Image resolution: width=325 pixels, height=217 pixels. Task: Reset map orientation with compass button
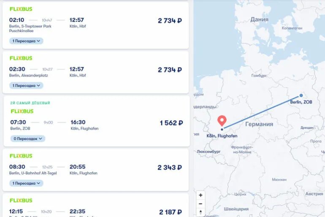(200, 212)
